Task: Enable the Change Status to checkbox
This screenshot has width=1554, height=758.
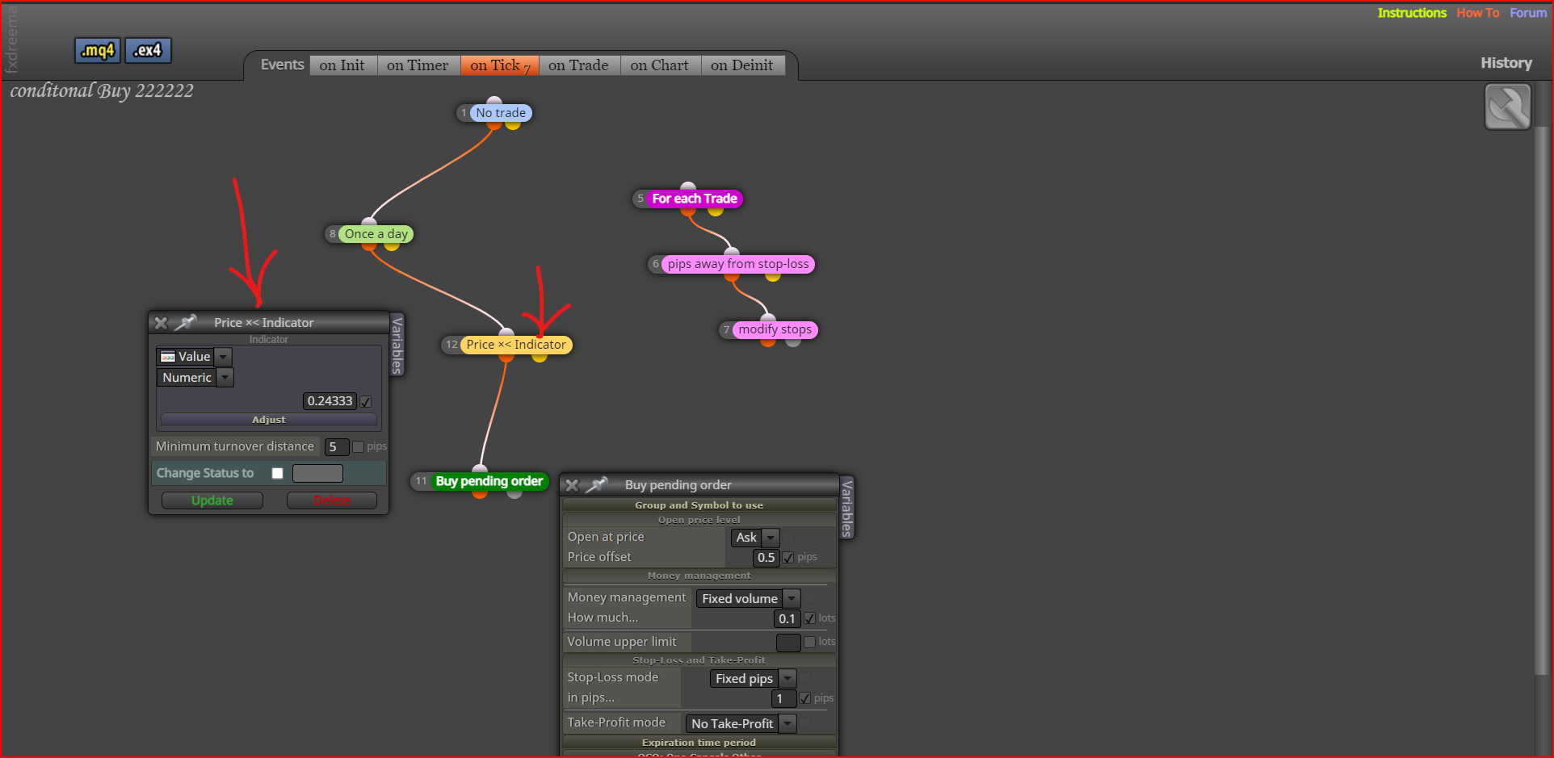Action: (277, 474)
